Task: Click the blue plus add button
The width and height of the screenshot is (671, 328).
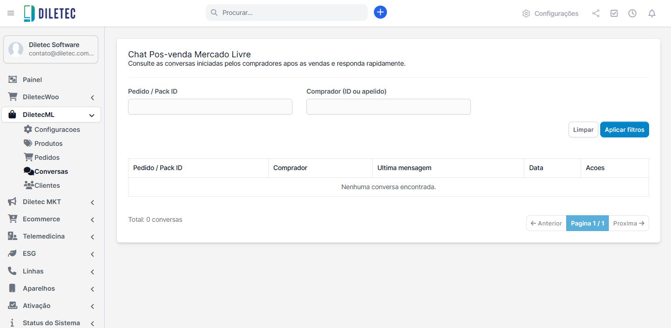Action: (x=380, y=13)
